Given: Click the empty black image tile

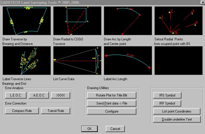Looking at the screenshot, I should click(x=179, y=61).
